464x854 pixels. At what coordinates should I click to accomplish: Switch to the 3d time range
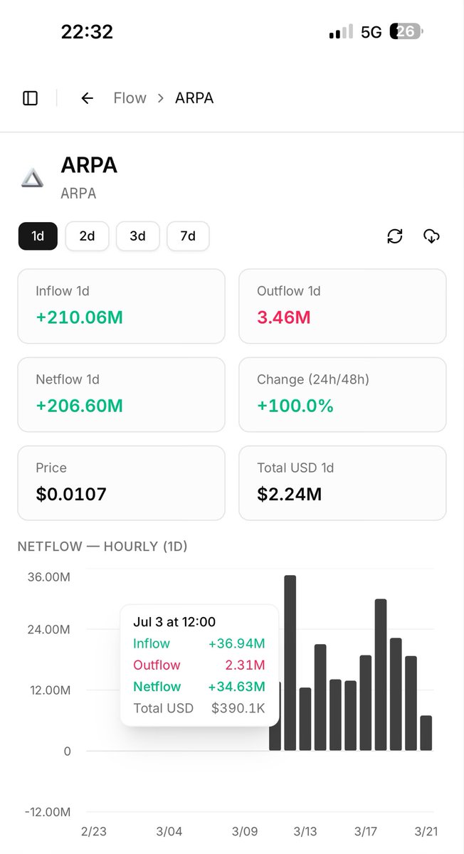click(137, 236)
